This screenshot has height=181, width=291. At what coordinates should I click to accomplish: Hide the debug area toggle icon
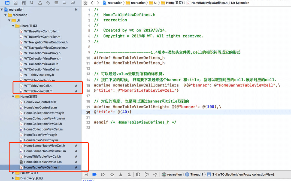point(86,174)
